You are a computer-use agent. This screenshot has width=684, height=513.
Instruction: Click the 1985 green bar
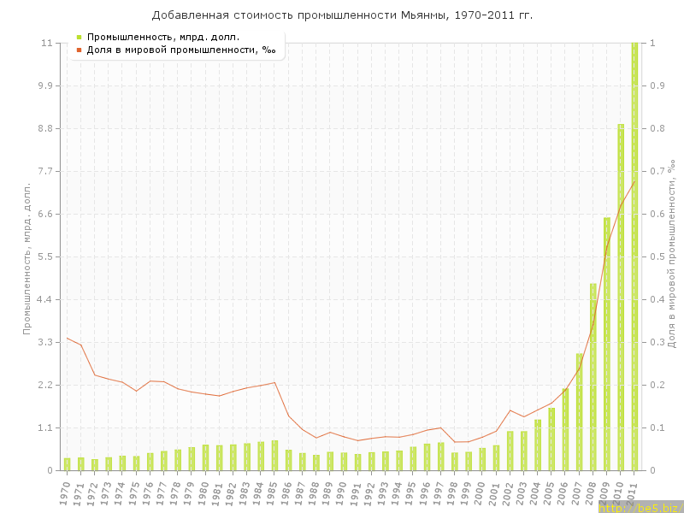click(x=274, y=456)
